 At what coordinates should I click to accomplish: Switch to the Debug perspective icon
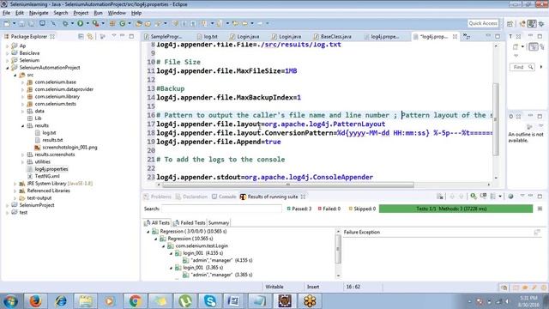click(541, 23)
